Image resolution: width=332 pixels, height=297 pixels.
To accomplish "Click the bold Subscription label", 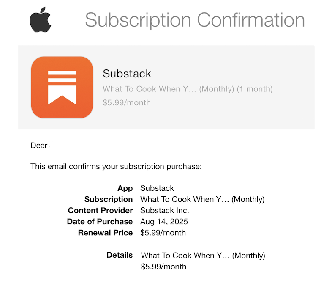I will tap(109, 199).
